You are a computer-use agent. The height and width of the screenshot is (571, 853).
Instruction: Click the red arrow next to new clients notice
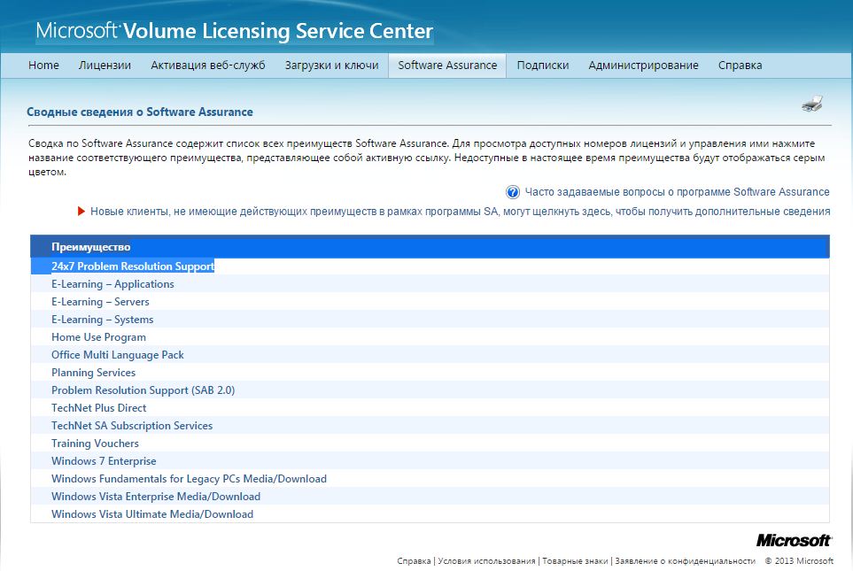pyautogui.click(x=81, y=212)
